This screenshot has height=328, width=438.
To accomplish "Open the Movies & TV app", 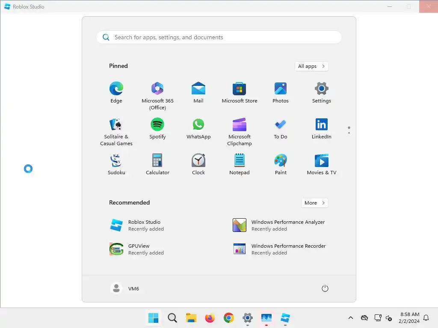I will click(322, 165).
